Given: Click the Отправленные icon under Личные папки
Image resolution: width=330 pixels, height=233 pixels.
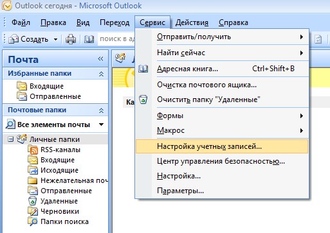Looking at the screenshot, I should click(33, 191).
